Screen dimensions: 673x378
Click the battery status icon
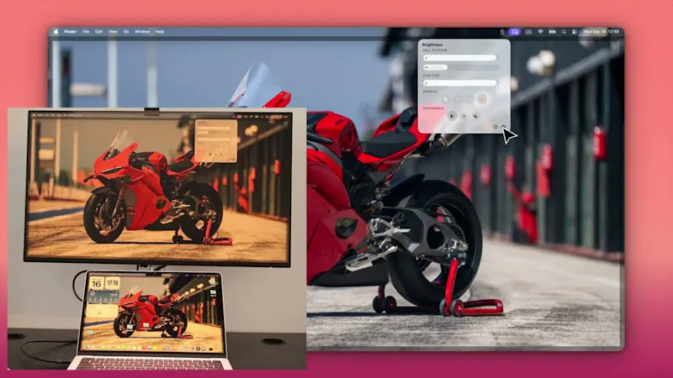pyautogui.click(x=553, y=32)
